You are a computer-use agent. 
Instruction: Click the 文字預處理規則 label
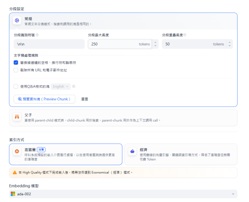coord(26,55)
